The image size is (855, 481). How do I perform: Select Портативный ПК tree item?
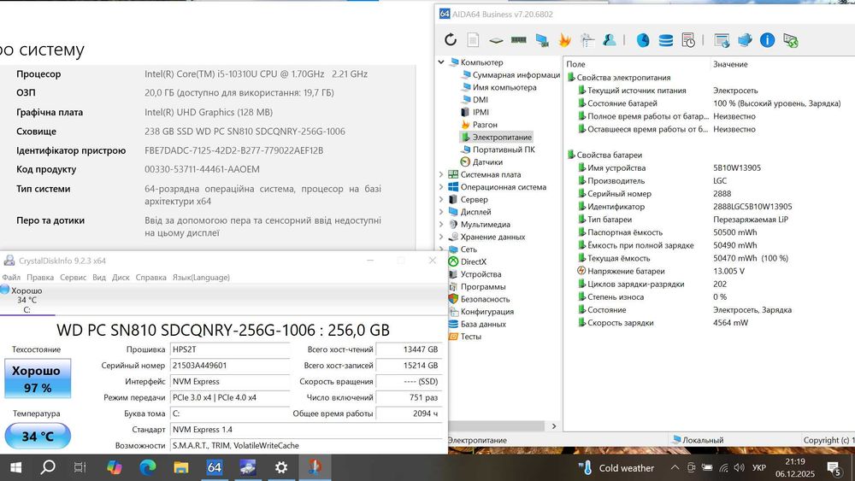click(x=498, y=150)
